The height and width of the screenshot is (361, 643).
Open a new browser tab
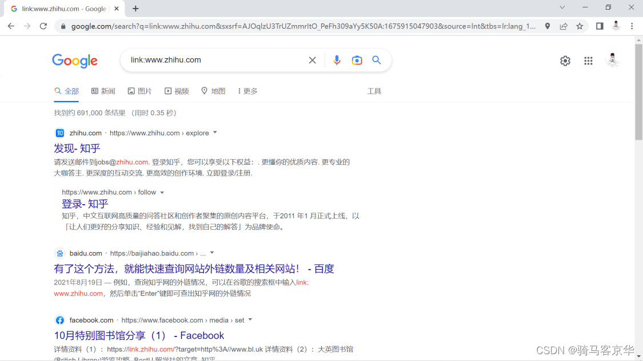click(x=135, y=9)
